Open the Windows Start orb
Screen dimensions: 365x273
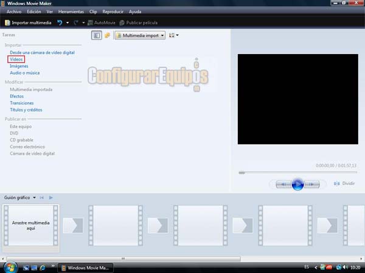tap(10, 268)
